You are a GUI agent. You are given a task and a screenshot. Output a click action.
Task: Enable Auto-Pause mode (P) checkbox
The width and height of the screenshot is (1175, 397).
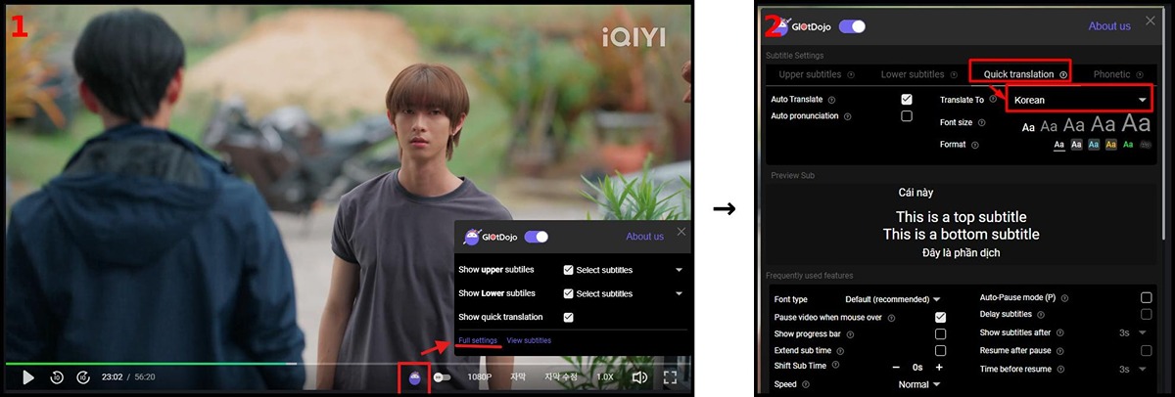(1146, 297)
